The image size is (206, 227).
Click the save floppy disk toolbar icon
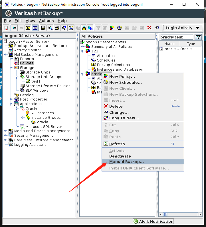pos(43,28)
